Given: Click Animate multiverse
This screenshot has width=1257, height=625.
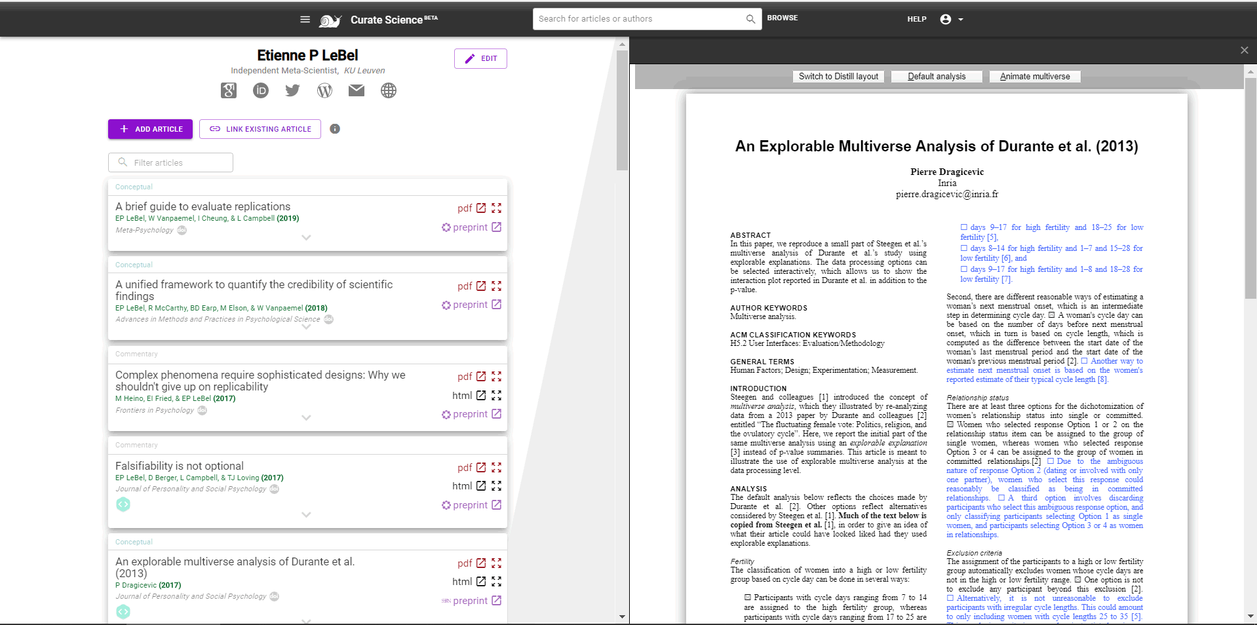Looking at the screenshot, I should 1035,77.
